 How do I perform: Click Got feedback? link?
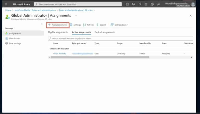(x=119, y=25)
